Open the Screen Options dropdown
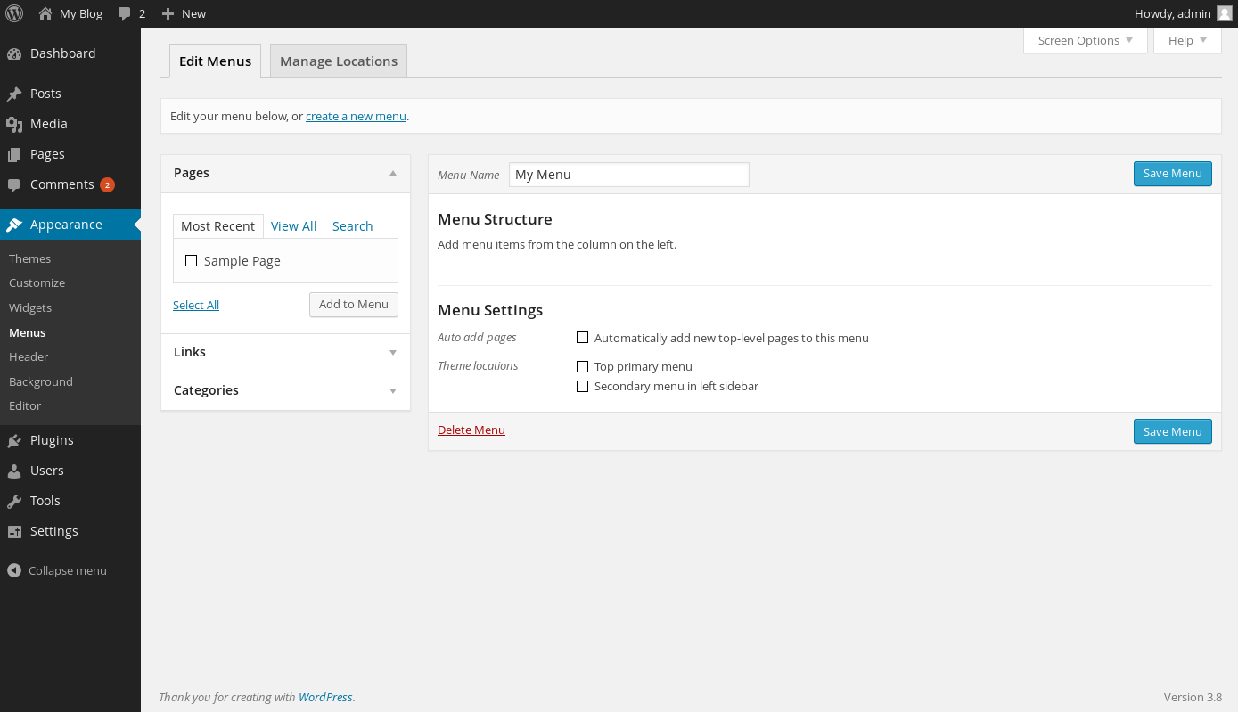This screenshot has width=1238, height=712. pyautogui.click(x=1085, y=40)
